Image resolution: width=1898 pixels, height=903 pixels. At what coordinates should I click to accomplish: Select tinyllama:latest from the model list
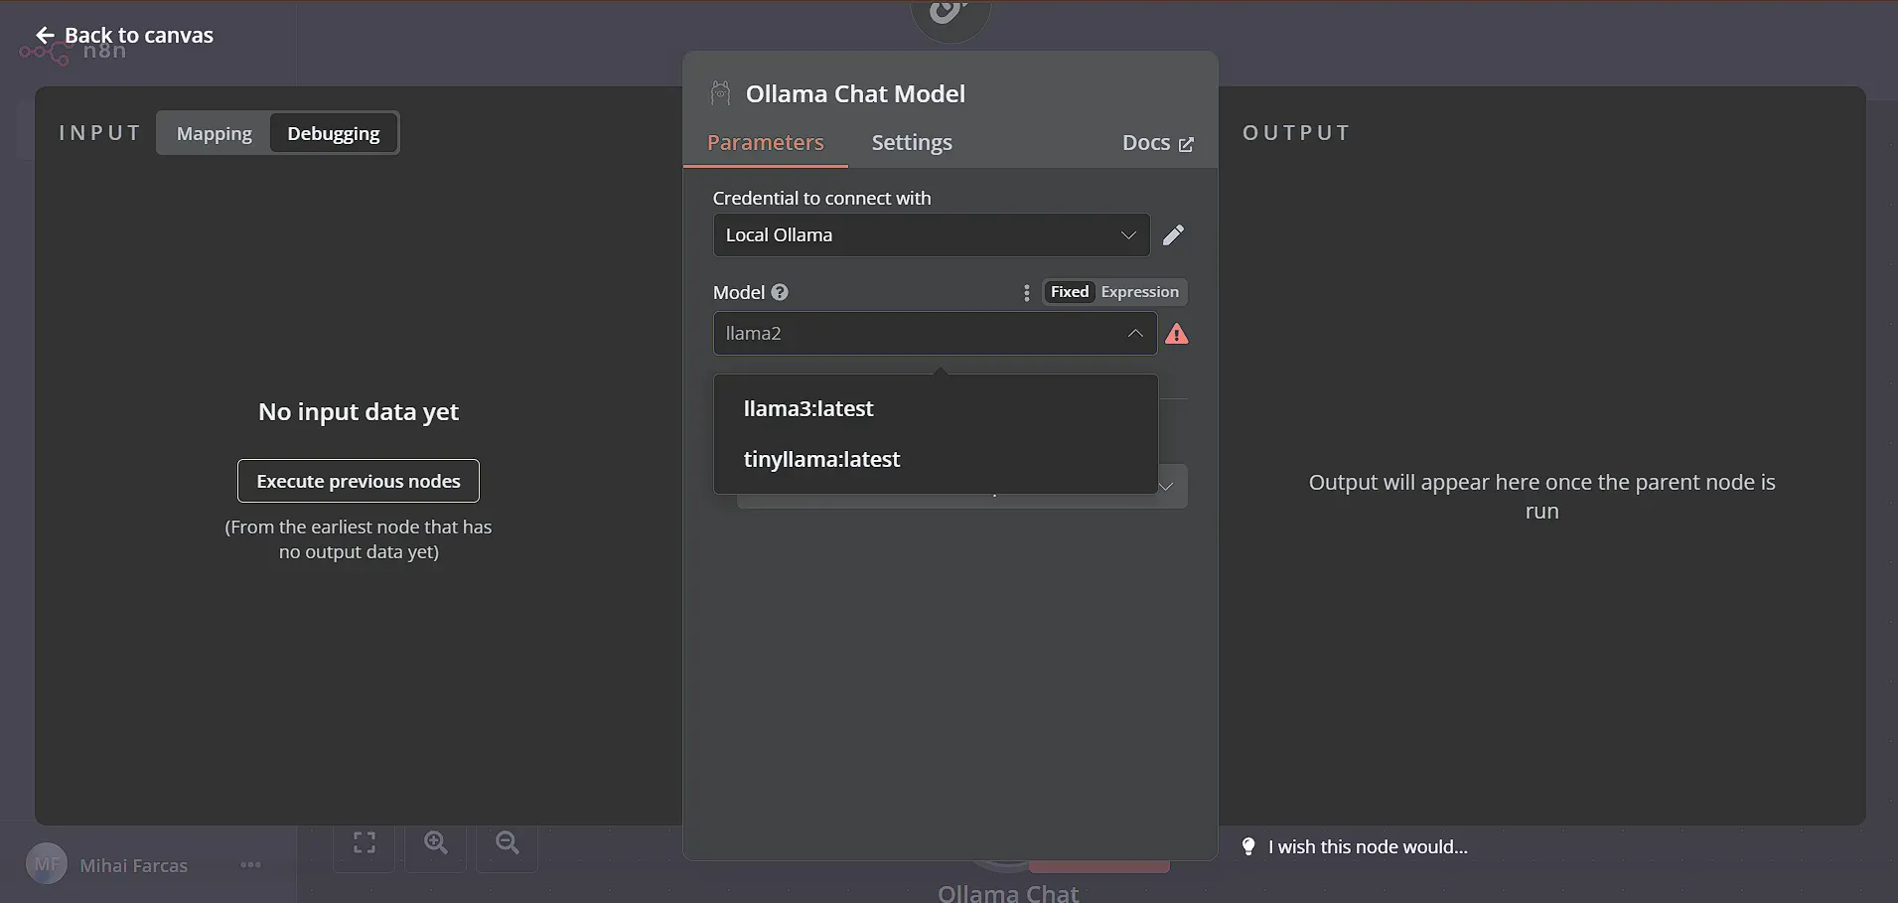pyautogui.click(x=820, y=459)
